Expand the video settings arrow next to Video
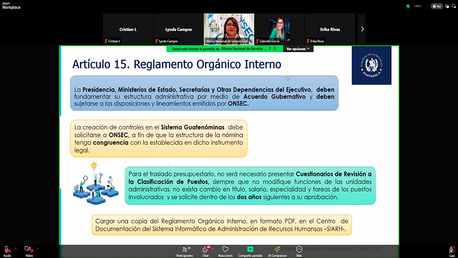This screenshot has width=458, height=258. pos(38,248)
